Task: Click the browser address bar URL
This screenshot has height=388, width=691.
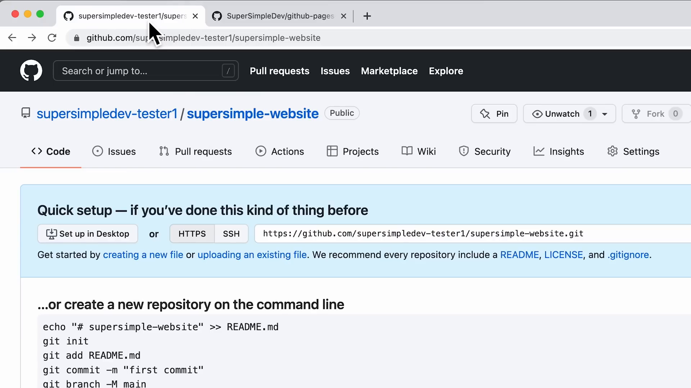Action: [x=203, y=38]
